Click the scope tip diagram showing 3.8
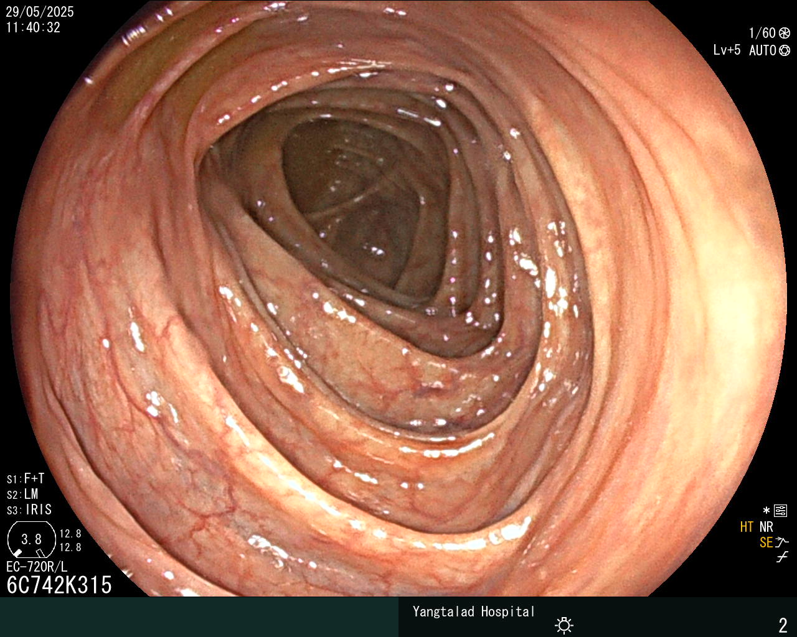Image resolution: width=797 pixels, height=637 pixels. point(31,539)
